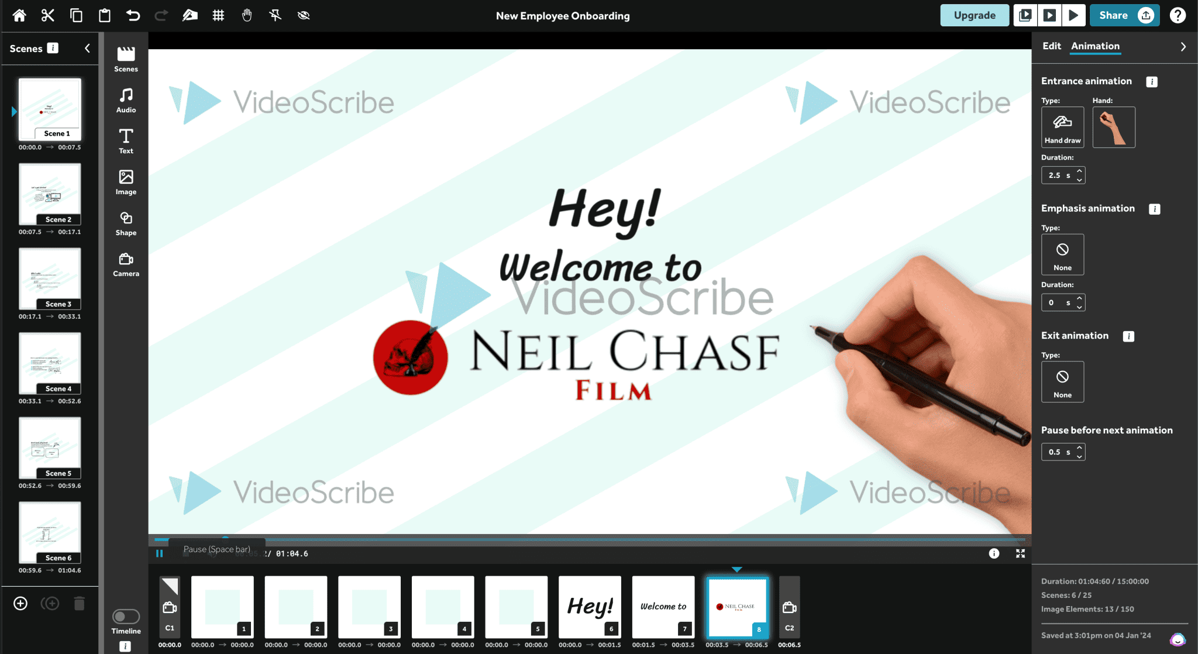Select Hey! timeline element 6
Image resolution: width=1198 pixels, height=654 pixels.
(590, 607)
